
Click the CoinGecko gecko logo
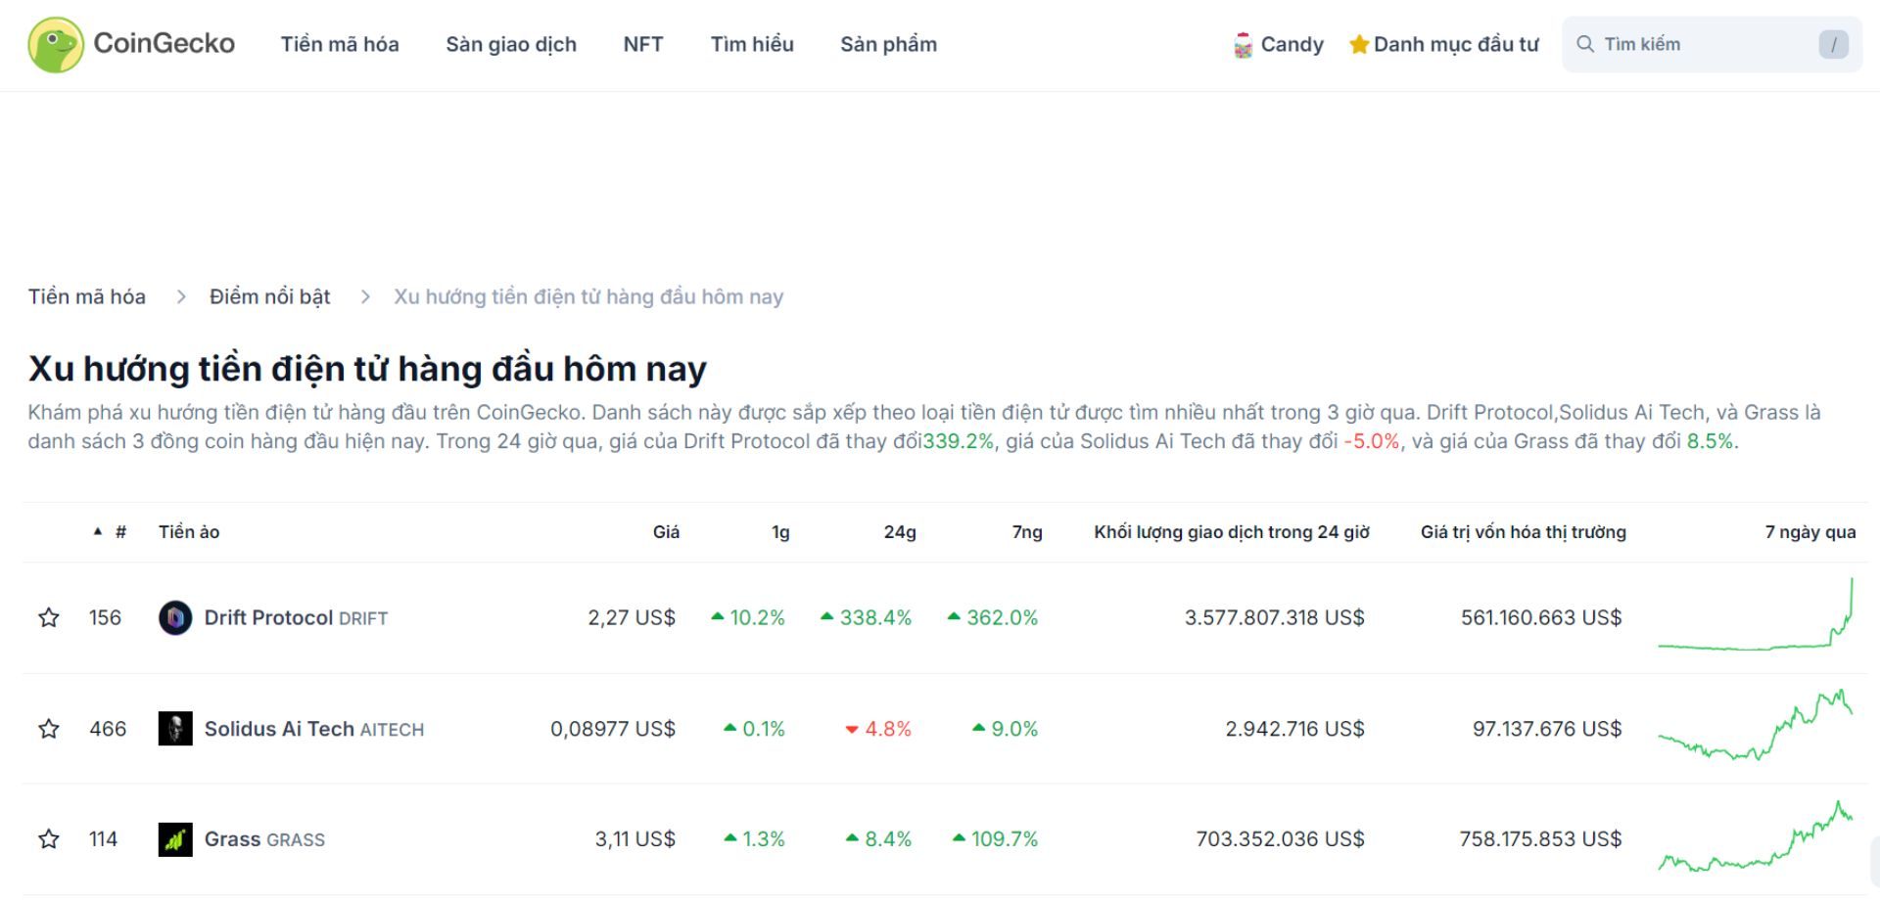[x=54, y=43]
